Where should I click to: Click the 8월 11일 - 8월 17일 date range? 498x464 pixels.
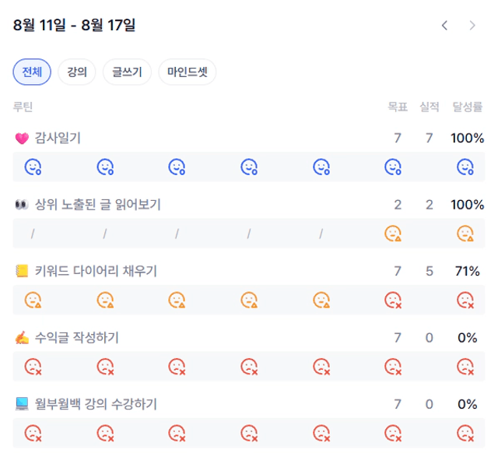tap(75, 26)
